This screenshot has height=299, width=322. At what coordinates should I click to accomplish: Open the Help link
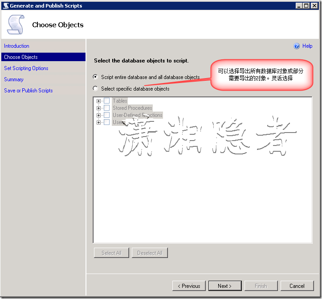(307, 46)
